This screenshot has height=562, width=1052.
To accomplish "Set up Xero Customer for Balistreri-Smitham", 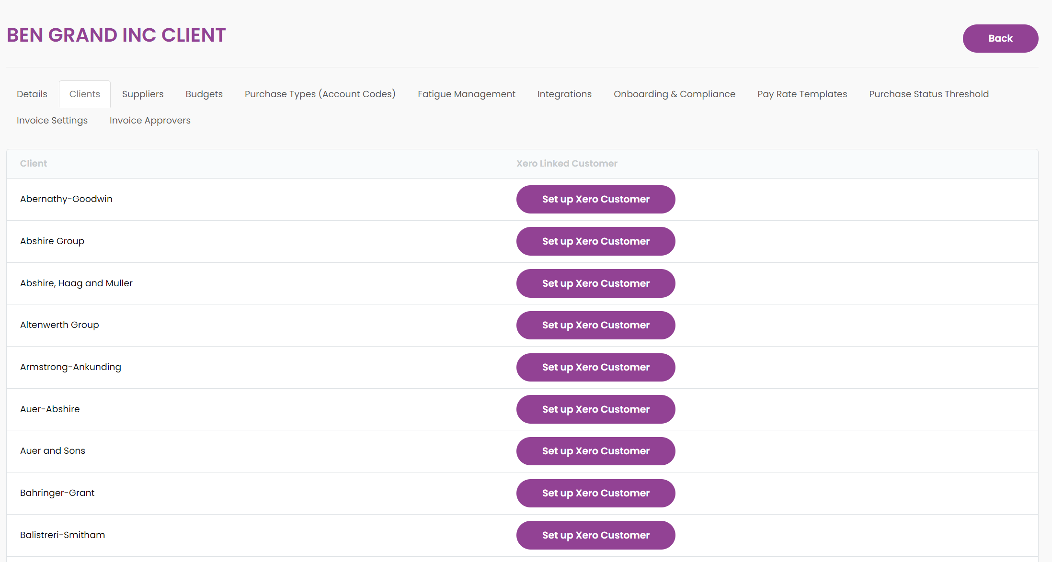I will (x=595, y=535).
